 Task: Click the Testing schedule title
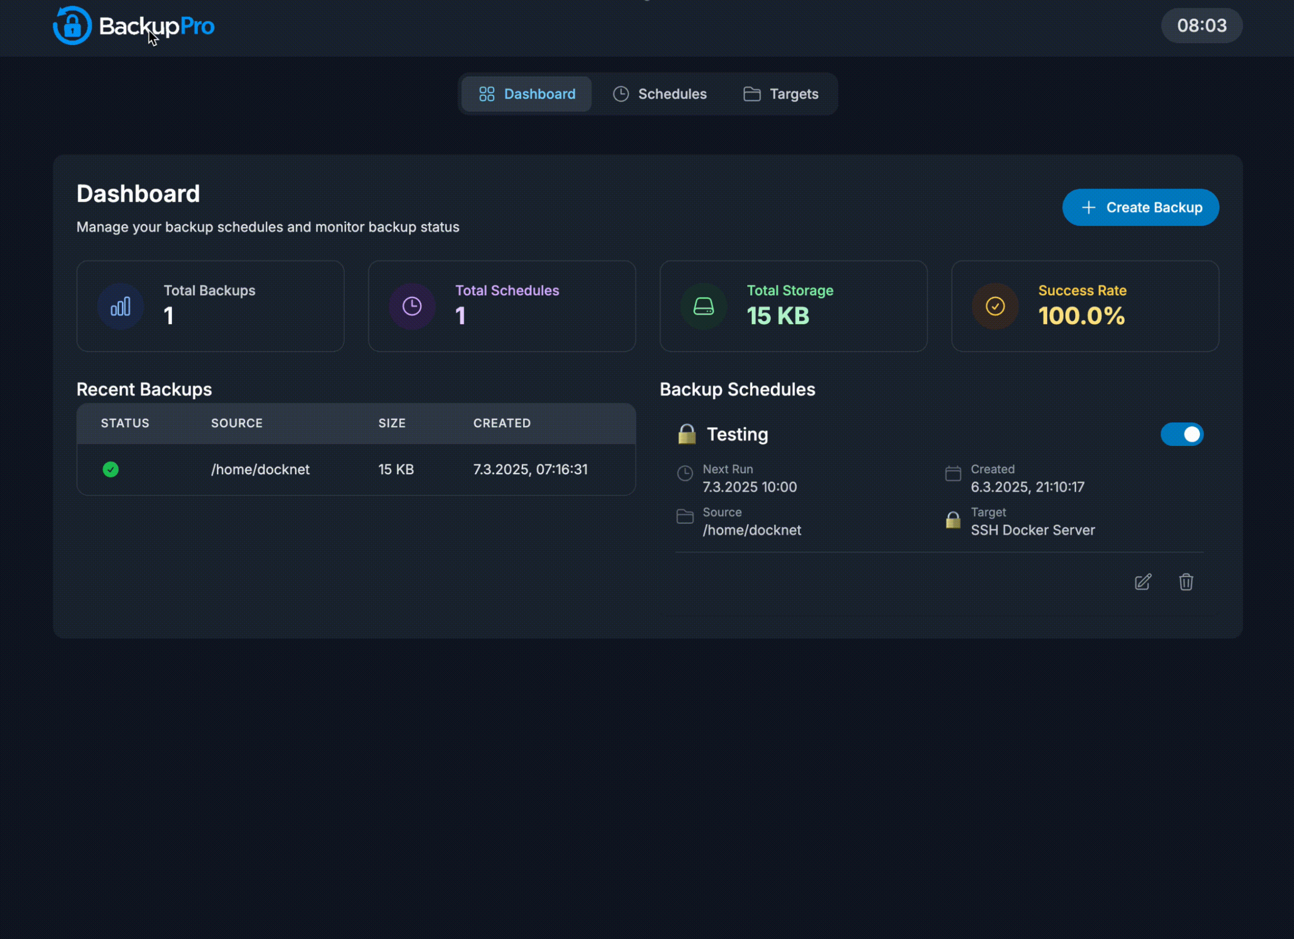point(737,434)
